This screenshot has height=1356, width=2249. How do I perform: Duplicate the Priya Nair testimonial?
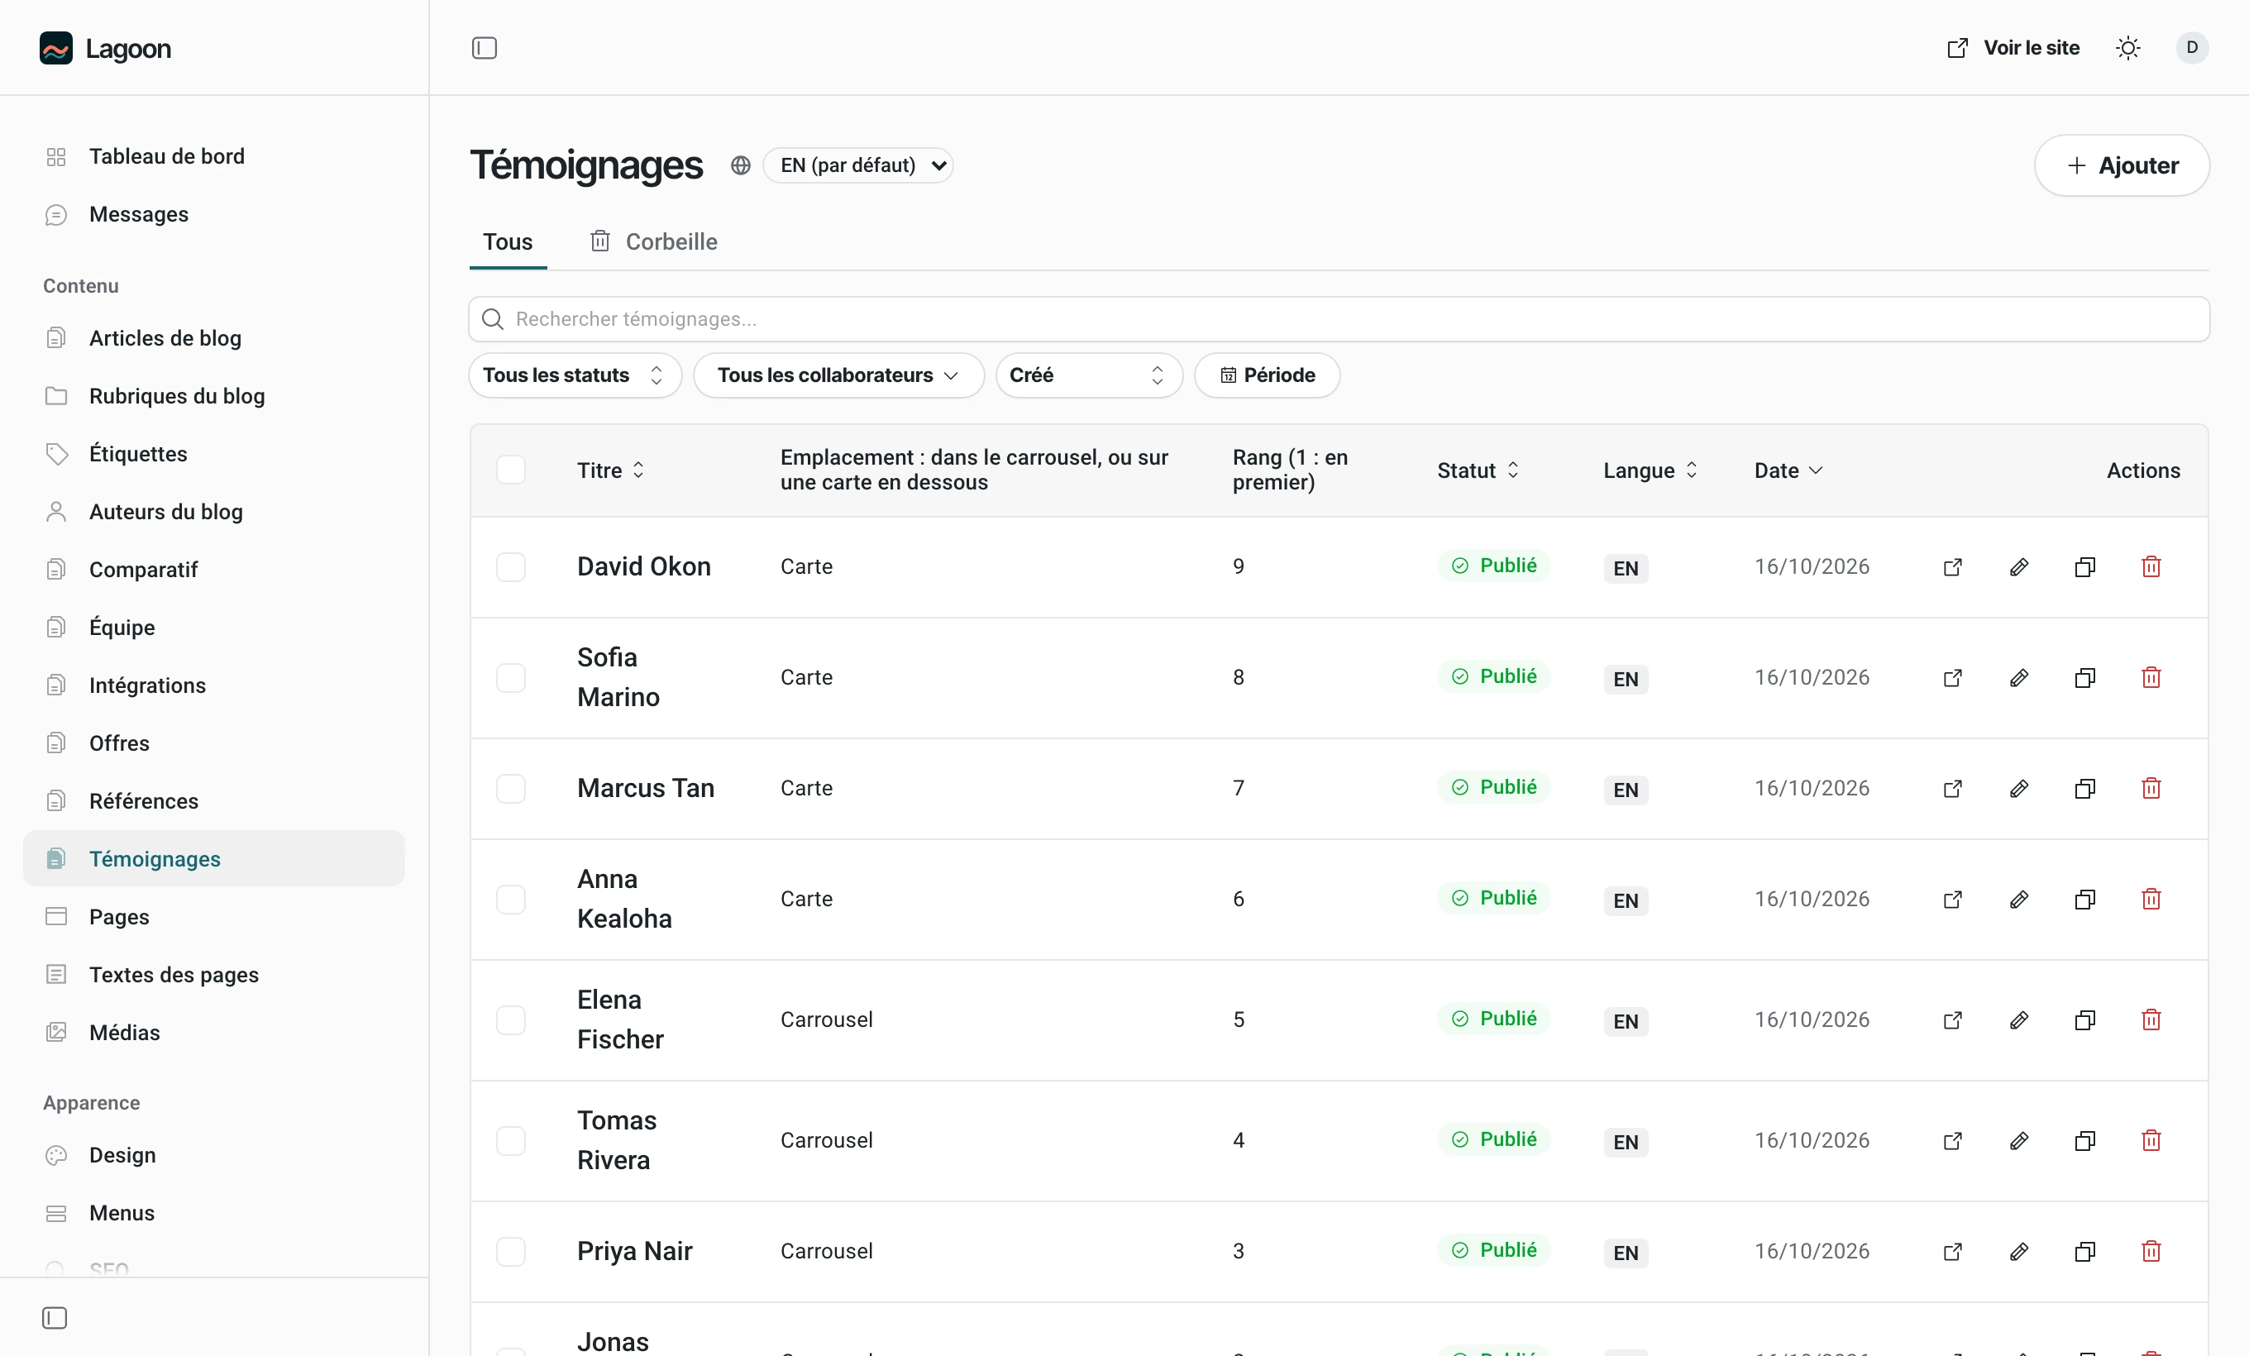click(2084, 1251)
